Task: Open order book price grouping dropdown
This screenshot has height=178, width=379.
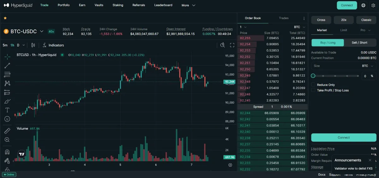Action: pos(243,27)
